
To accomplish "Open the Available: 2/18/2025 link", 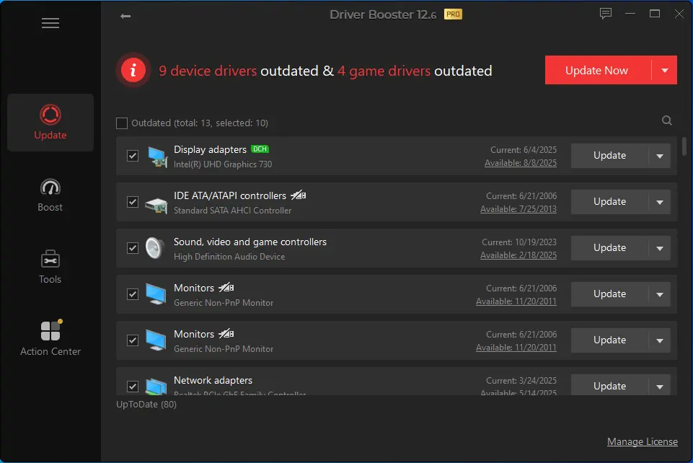I will tap(518, 255).
